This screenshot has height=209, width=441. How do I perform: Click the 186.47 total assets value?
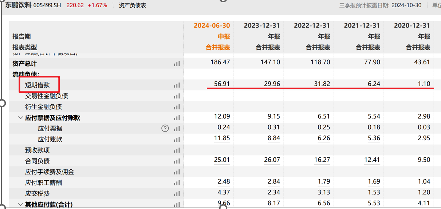(220, 62)
